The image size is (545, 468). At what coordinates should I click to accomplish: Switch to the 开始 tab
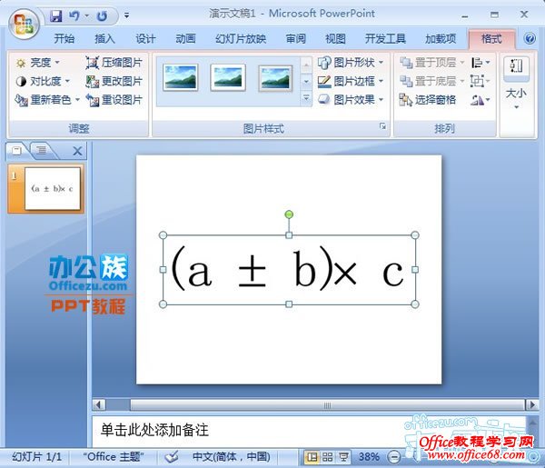click(x=64, y=38)
